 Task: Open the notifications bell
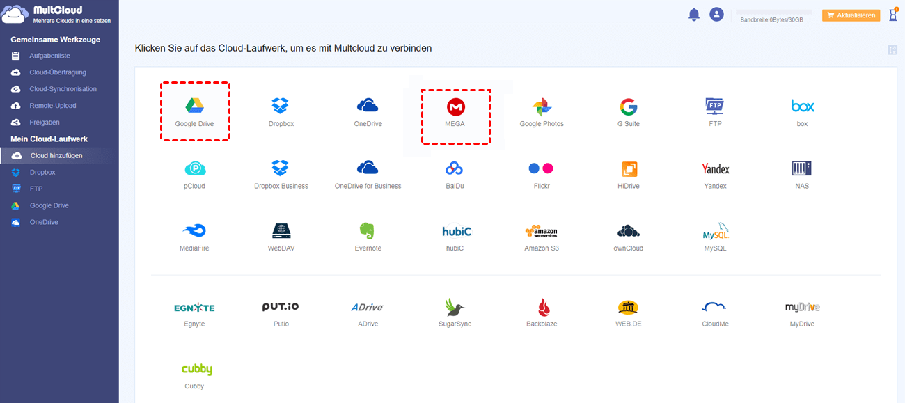(694, 15)
